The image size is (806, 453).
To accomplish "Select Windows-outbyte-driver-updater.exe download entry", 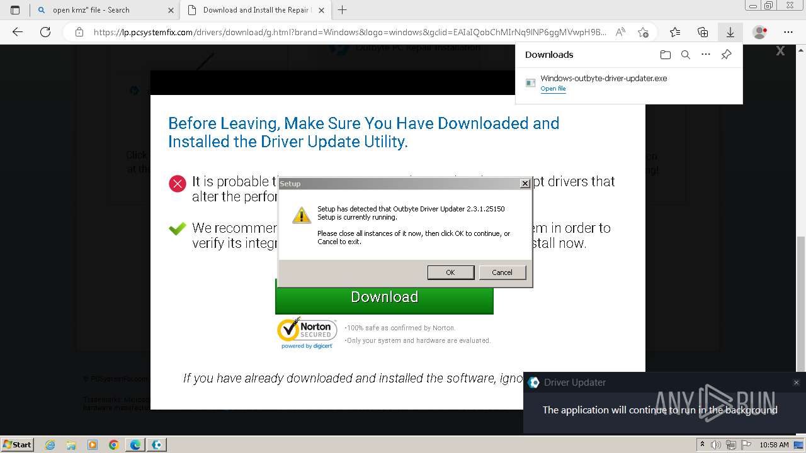I will click(628, 83).
